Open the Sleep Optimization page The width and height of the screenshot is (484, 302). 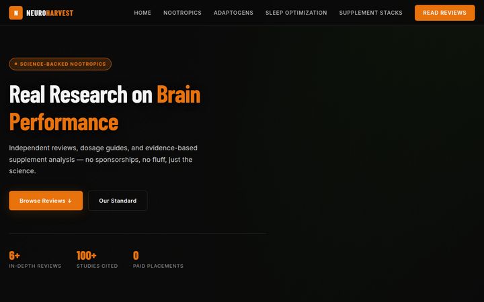[x=296, y=13]
